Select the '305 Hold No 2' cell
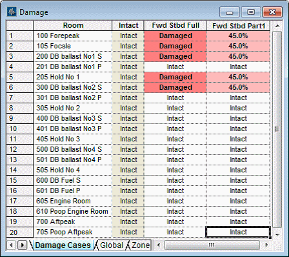The width and height of the screenshot is (289, 257). [73, 108]
